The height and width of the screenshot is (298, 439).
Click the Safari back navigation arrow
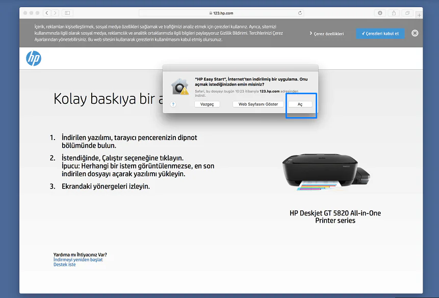(x=47, y=13)
